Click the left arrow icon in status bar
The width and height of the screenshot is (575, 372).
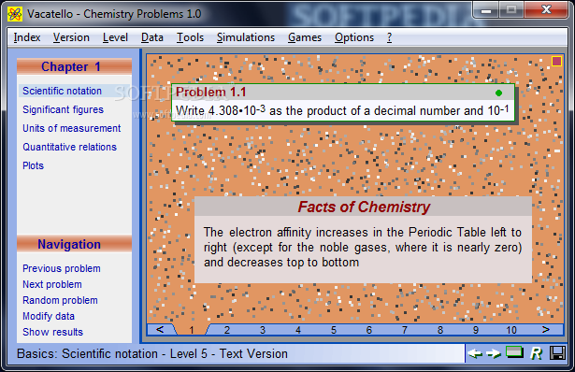[475, 353]
